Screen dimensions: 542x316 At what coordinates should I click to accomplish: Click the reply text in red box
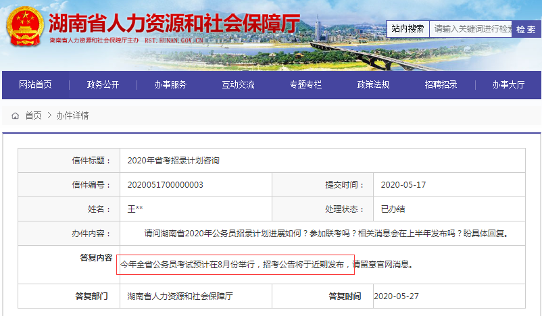(x=237, y=265)
